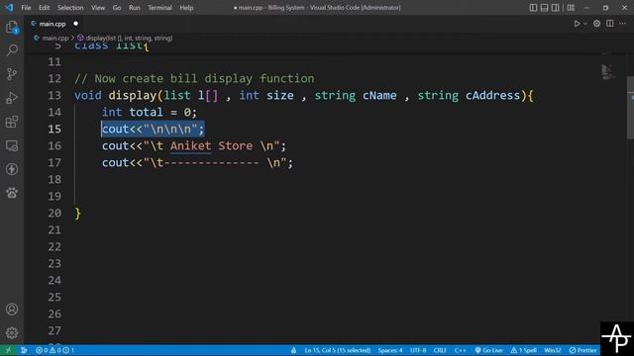Click line number 15 in the gutter
This screenshot has width=634, height=356.
point(54,130)
